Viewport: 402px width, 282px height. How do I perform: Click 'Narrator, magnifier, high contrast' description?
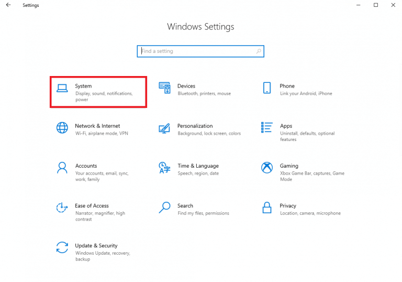[100, 216]
